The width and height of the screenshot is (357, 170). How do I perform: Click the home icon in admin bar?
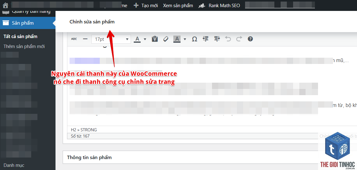click(6, 5)
